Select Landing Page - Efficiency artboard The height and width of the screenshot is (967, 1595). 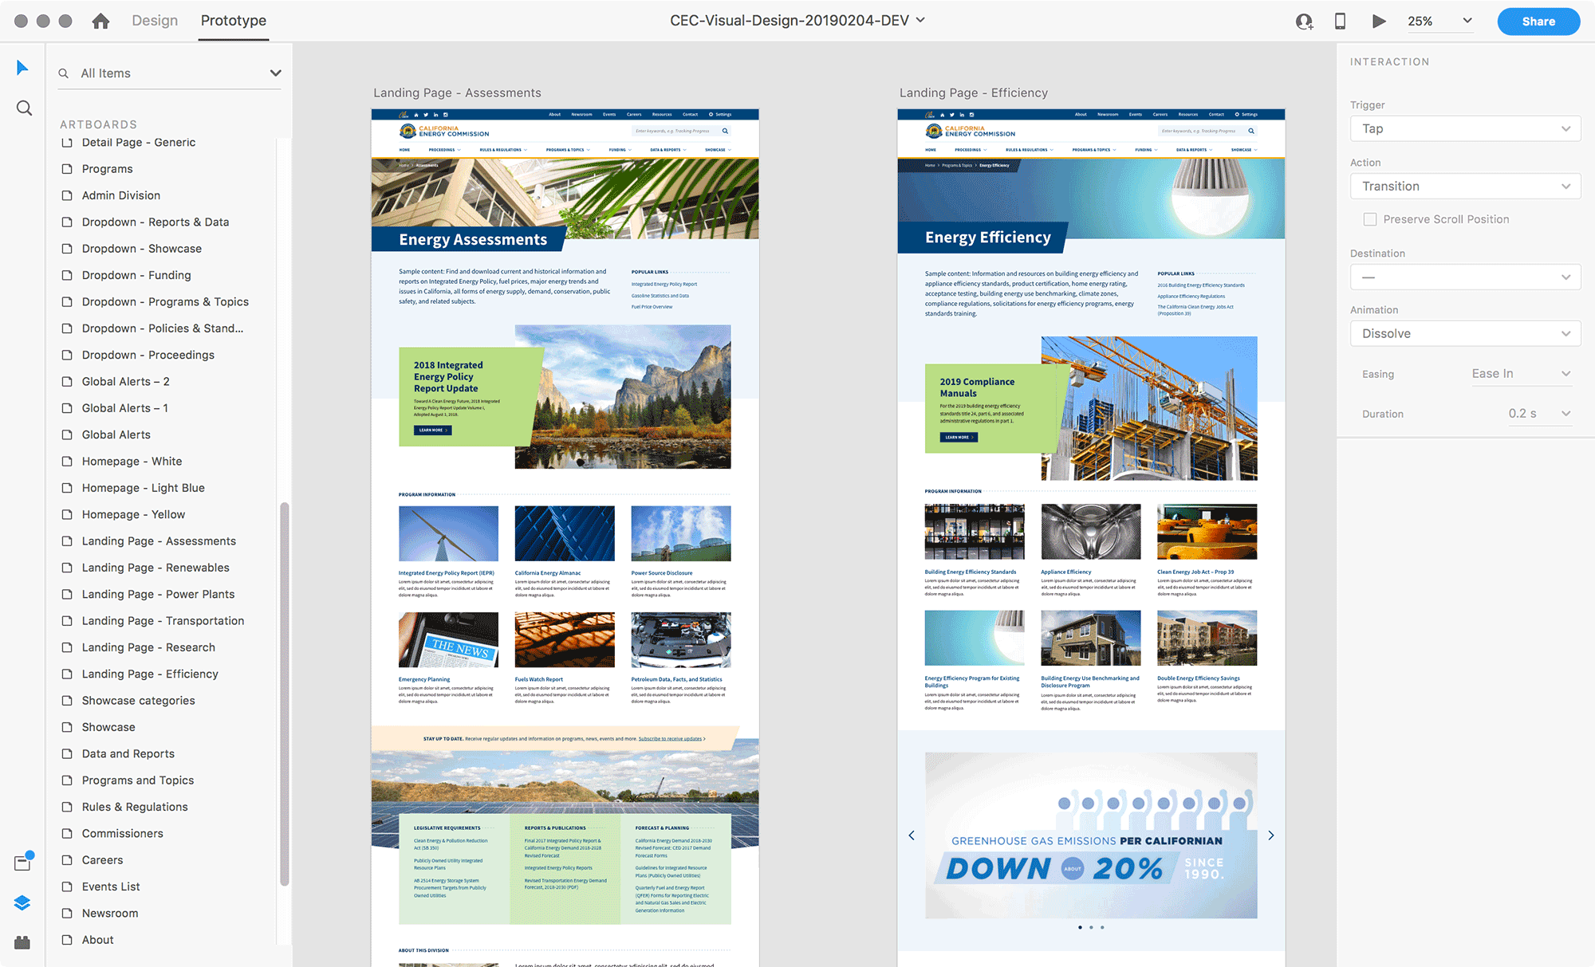click(x=149, y=673)
